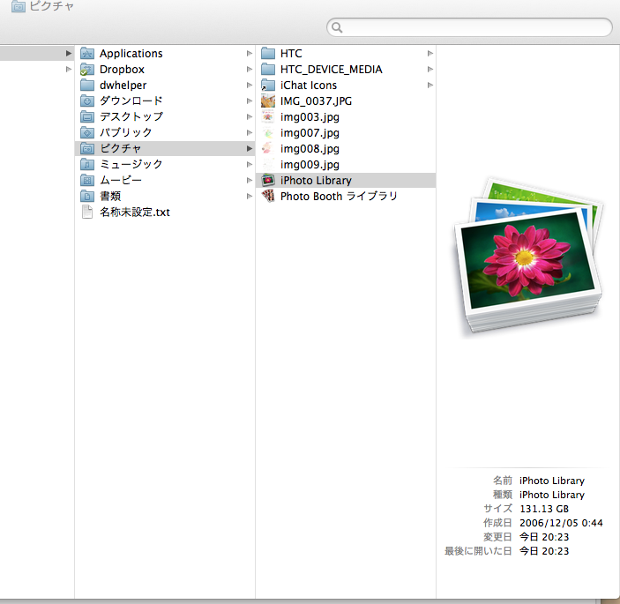Select the file name text img008.jpg
The width and height of the screenshot is (620, 604).
pos(310,149)
